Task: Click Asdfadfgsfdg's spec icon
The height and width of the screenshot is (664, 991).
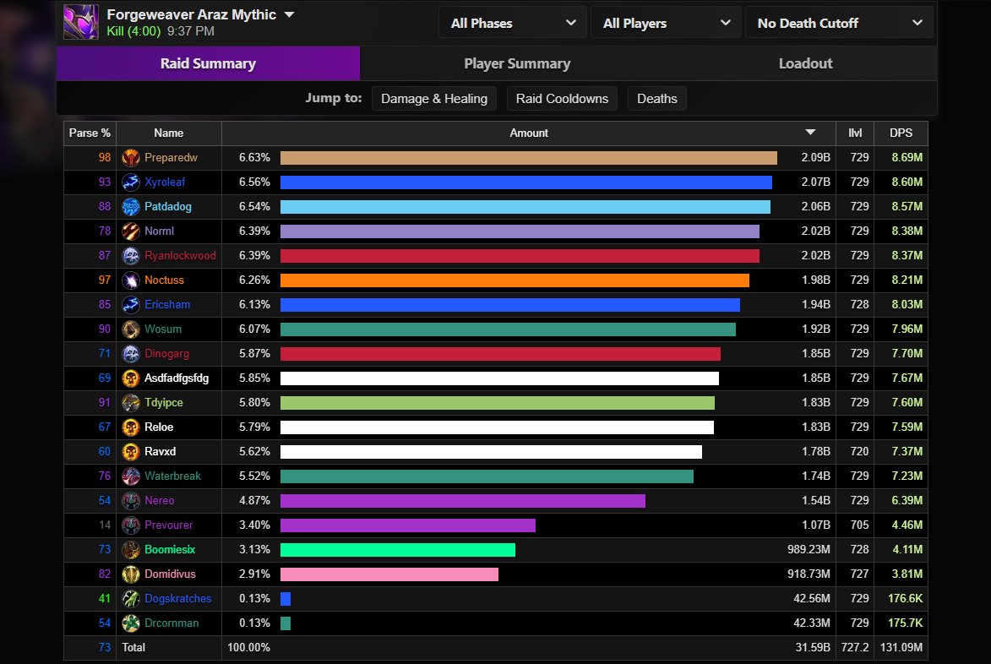Action: point(131,378)
